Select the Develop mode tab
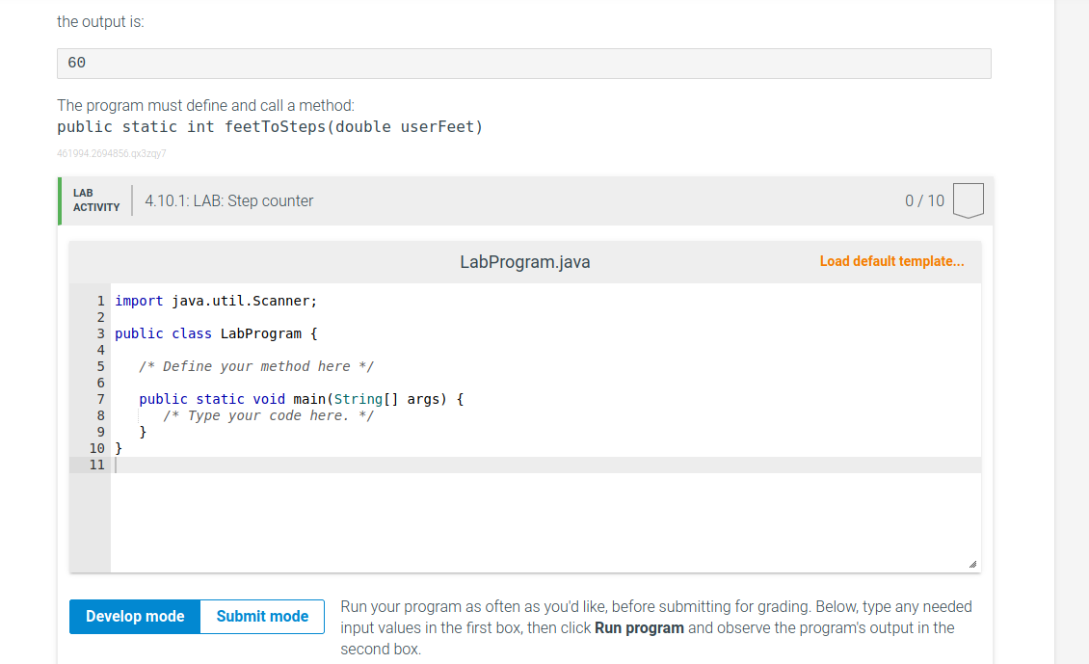Image resolution: width=1089 pixels, height=664 pixels. 134,616
